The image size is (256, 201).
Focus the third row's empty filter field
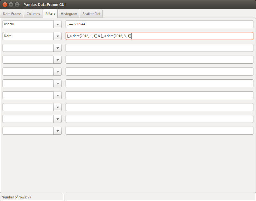159,48
